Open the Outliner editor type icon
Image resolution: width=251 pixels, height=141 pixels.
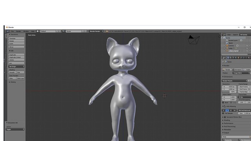click(224, 35)
